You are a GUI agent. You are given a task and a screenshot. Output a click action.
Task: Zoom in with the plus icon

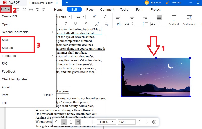click(92, 122)
